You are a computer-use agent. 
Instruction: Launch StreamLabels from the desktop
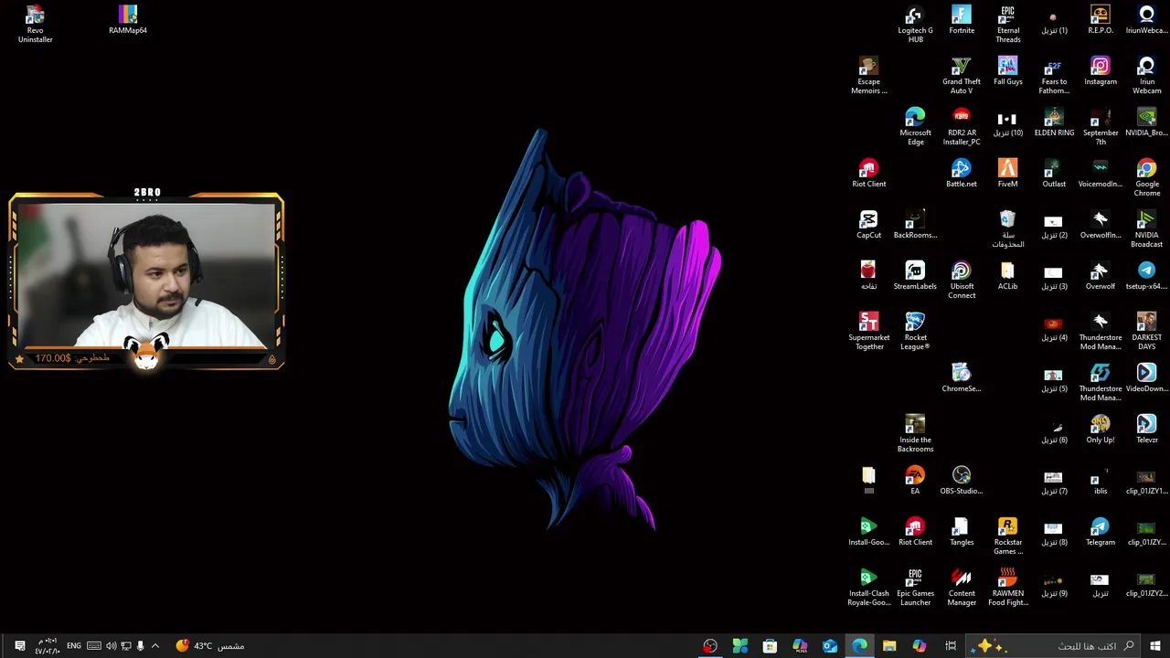click(x=915, y=276)
